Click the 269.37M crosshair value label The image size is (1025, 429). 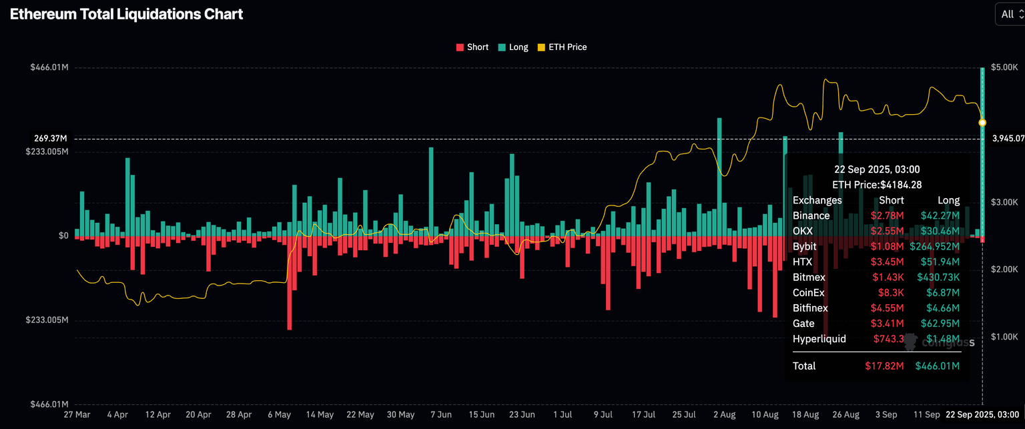51,139
